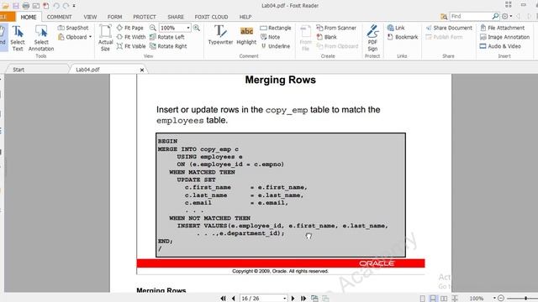The height and width of the screenshot is (302, 538).
Task: Choose Fit Width view
Action: 131,37
